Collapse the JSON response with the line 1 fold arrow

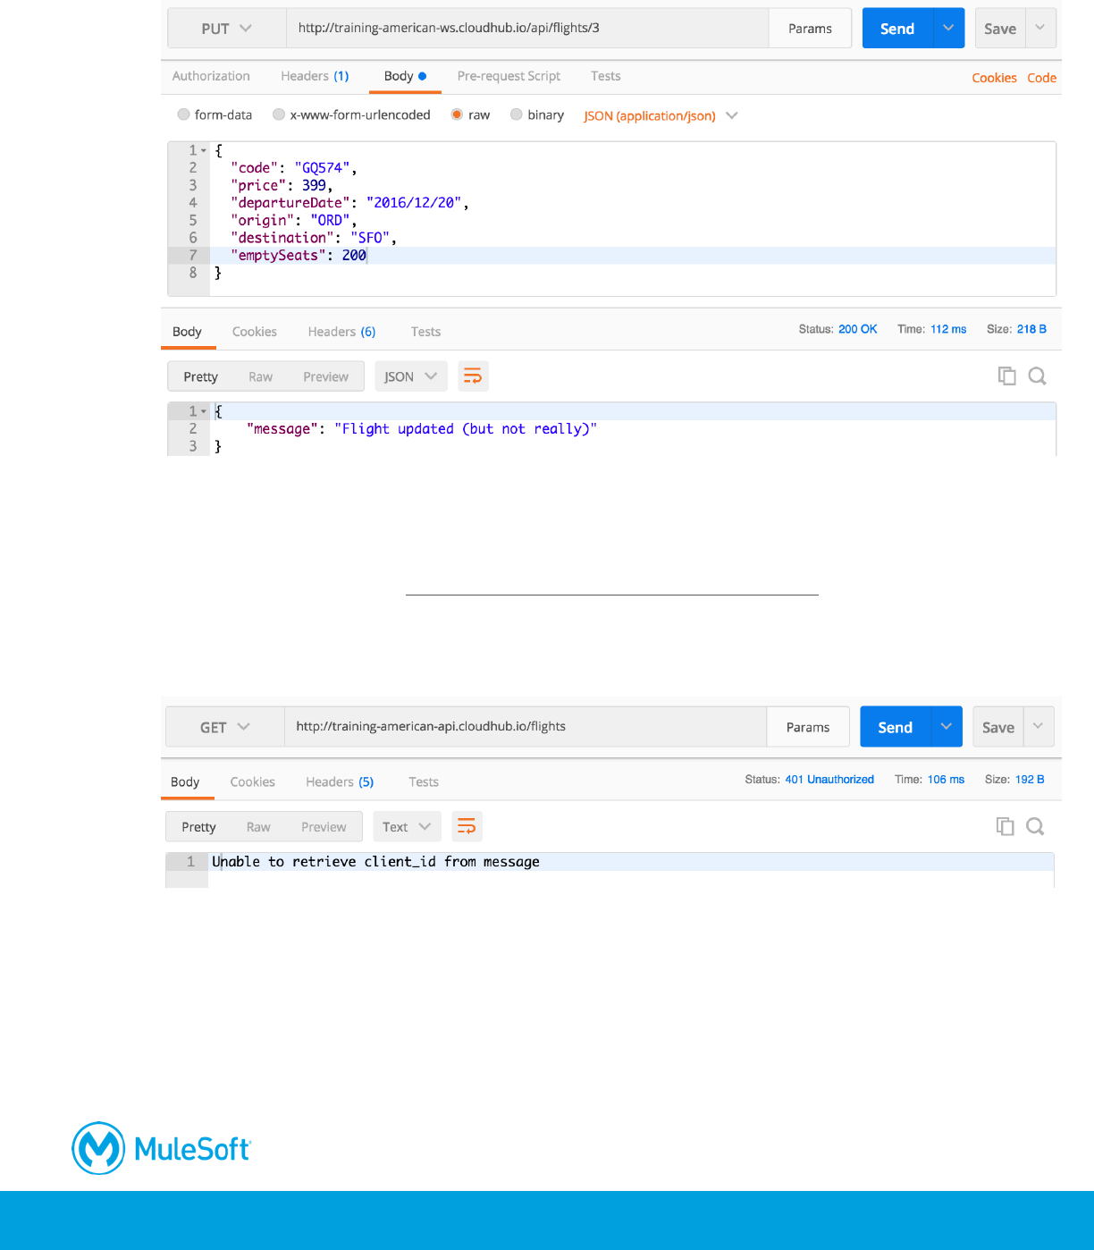tap(204, 411)
